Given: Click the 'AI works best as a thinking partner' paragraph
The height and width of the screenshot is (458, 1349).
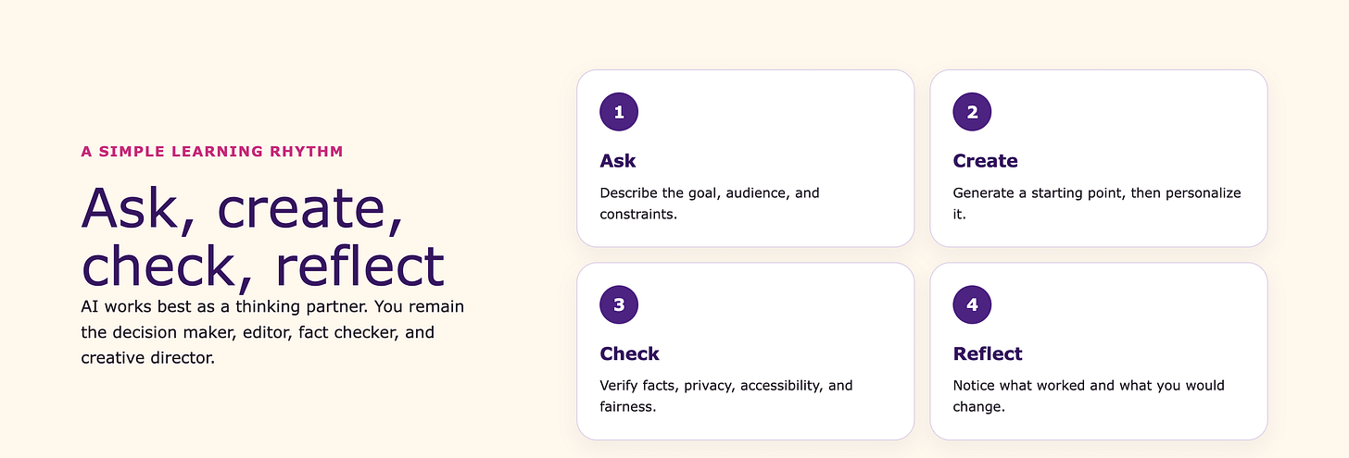Looking at the screenshot, I should click(272, 332).
